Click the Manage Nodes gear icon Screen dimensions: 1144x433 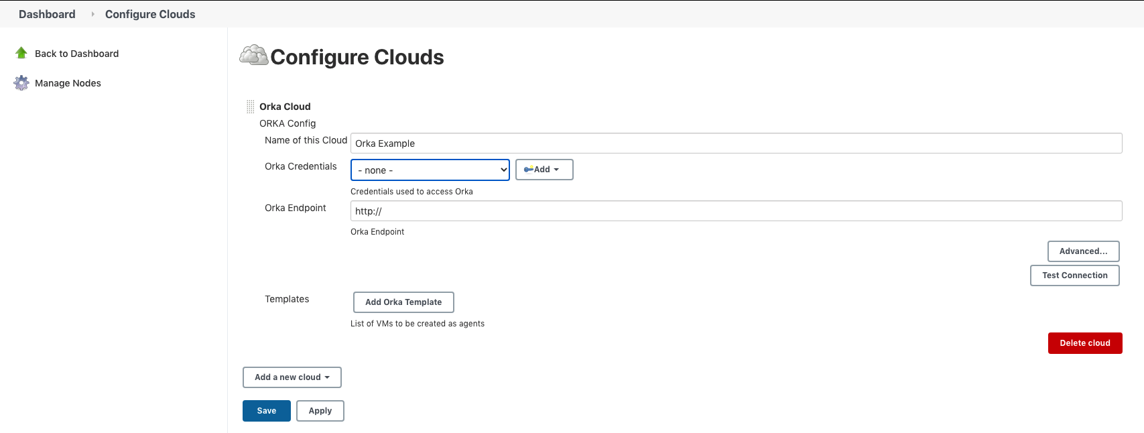(x=21, y=83)
